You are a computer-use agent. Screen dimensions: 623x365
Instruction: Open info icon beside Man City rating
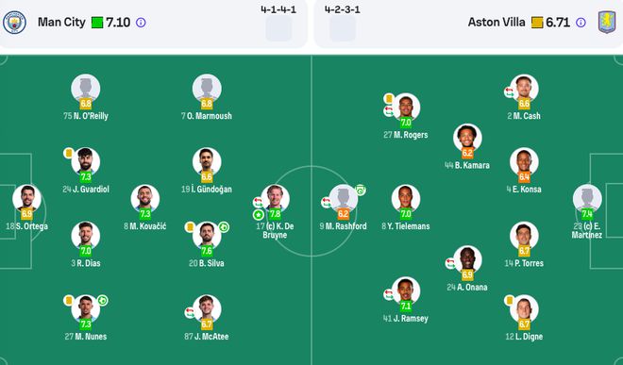pos(141,23)
